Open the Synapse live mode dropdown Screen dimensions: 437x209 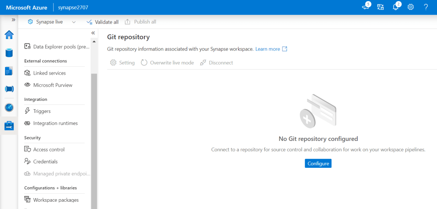(52, 22)
